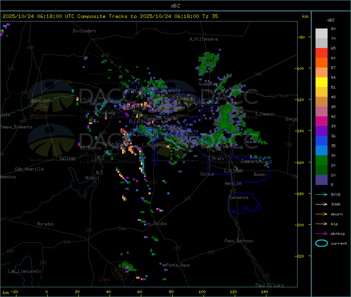Click the Salinas map label
The image size is (351, 297).
click(x=67, y=158)
